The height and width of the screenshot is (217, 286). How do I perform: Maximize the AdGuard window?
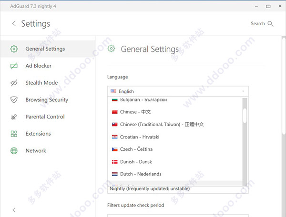[268, 6]
